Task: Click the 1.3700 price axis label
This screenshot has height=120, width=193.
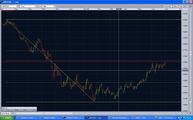Action: tap(185, 99)
